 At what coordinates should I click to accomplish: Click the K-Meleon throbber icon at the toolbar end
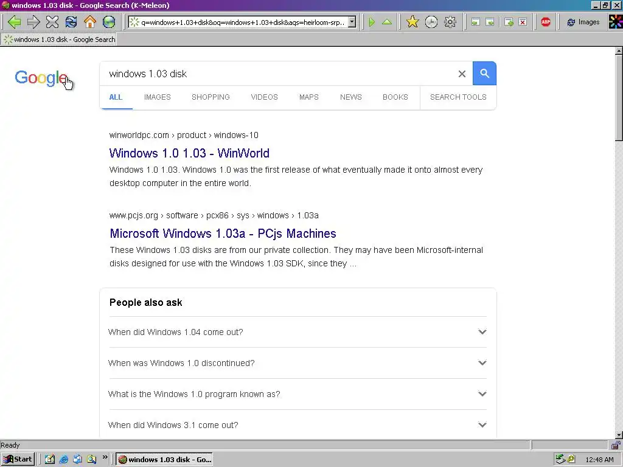coord(616,22)
